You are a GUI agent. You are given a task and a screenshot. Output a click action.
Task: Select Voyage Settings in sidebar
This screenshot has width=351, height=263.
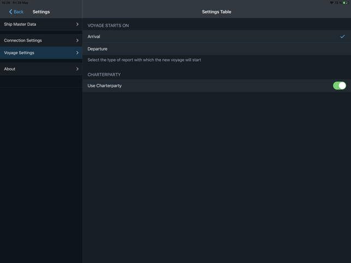(41, 53)
